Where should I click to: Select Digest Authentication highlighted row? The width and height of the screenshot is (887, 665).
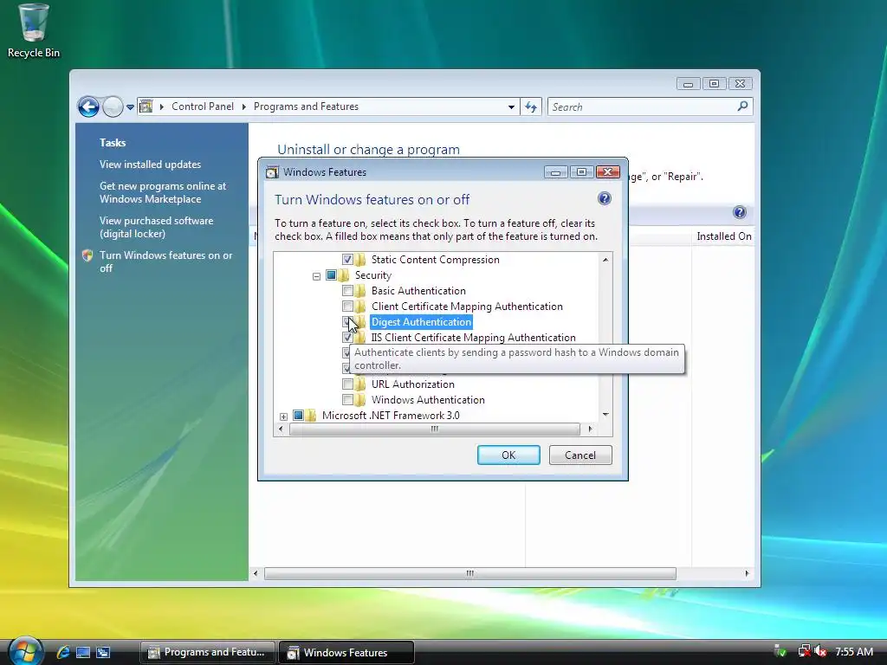point(421,322)
